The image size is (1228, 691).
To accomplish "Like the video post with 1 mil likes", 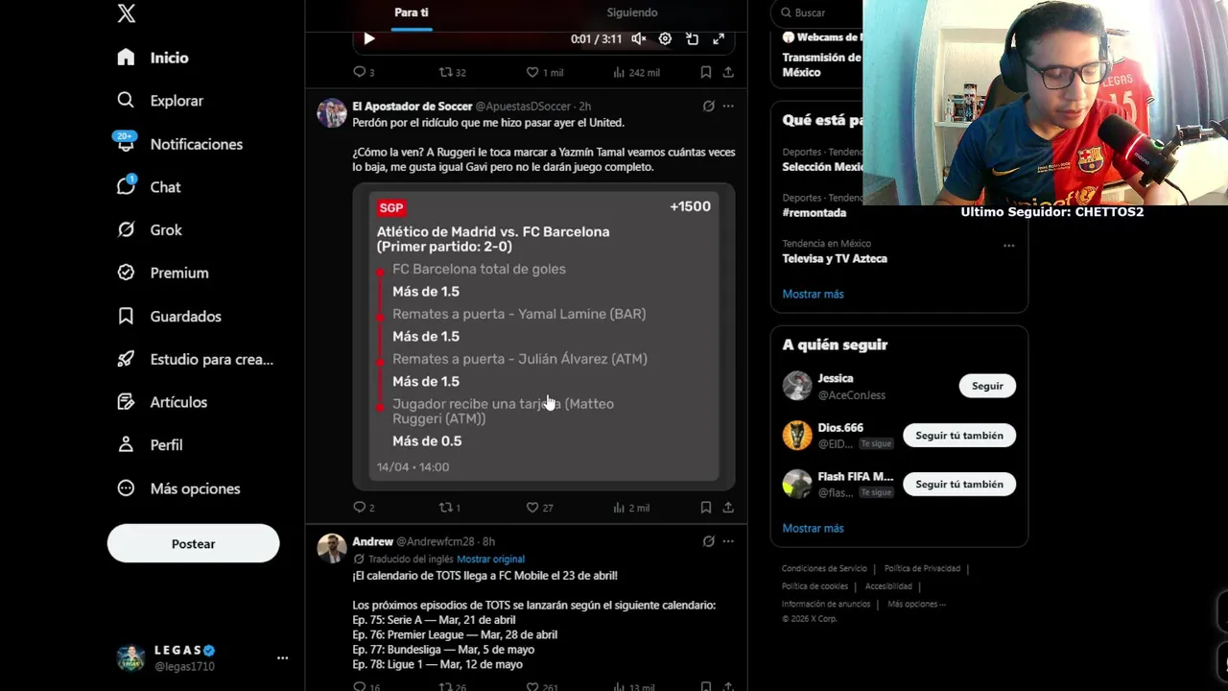I will coord(544,72).
